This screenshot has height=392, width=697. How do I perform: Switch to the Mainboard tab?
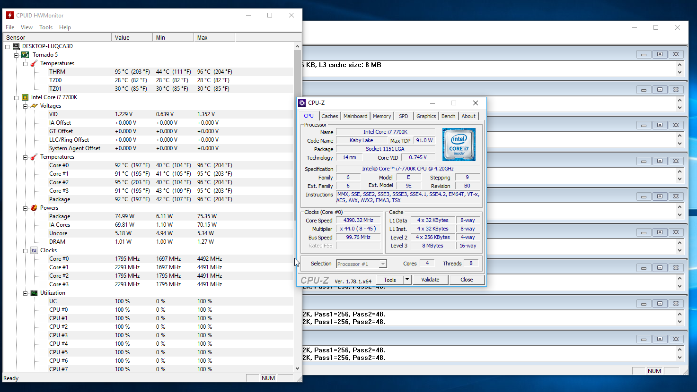coord(355,116)
